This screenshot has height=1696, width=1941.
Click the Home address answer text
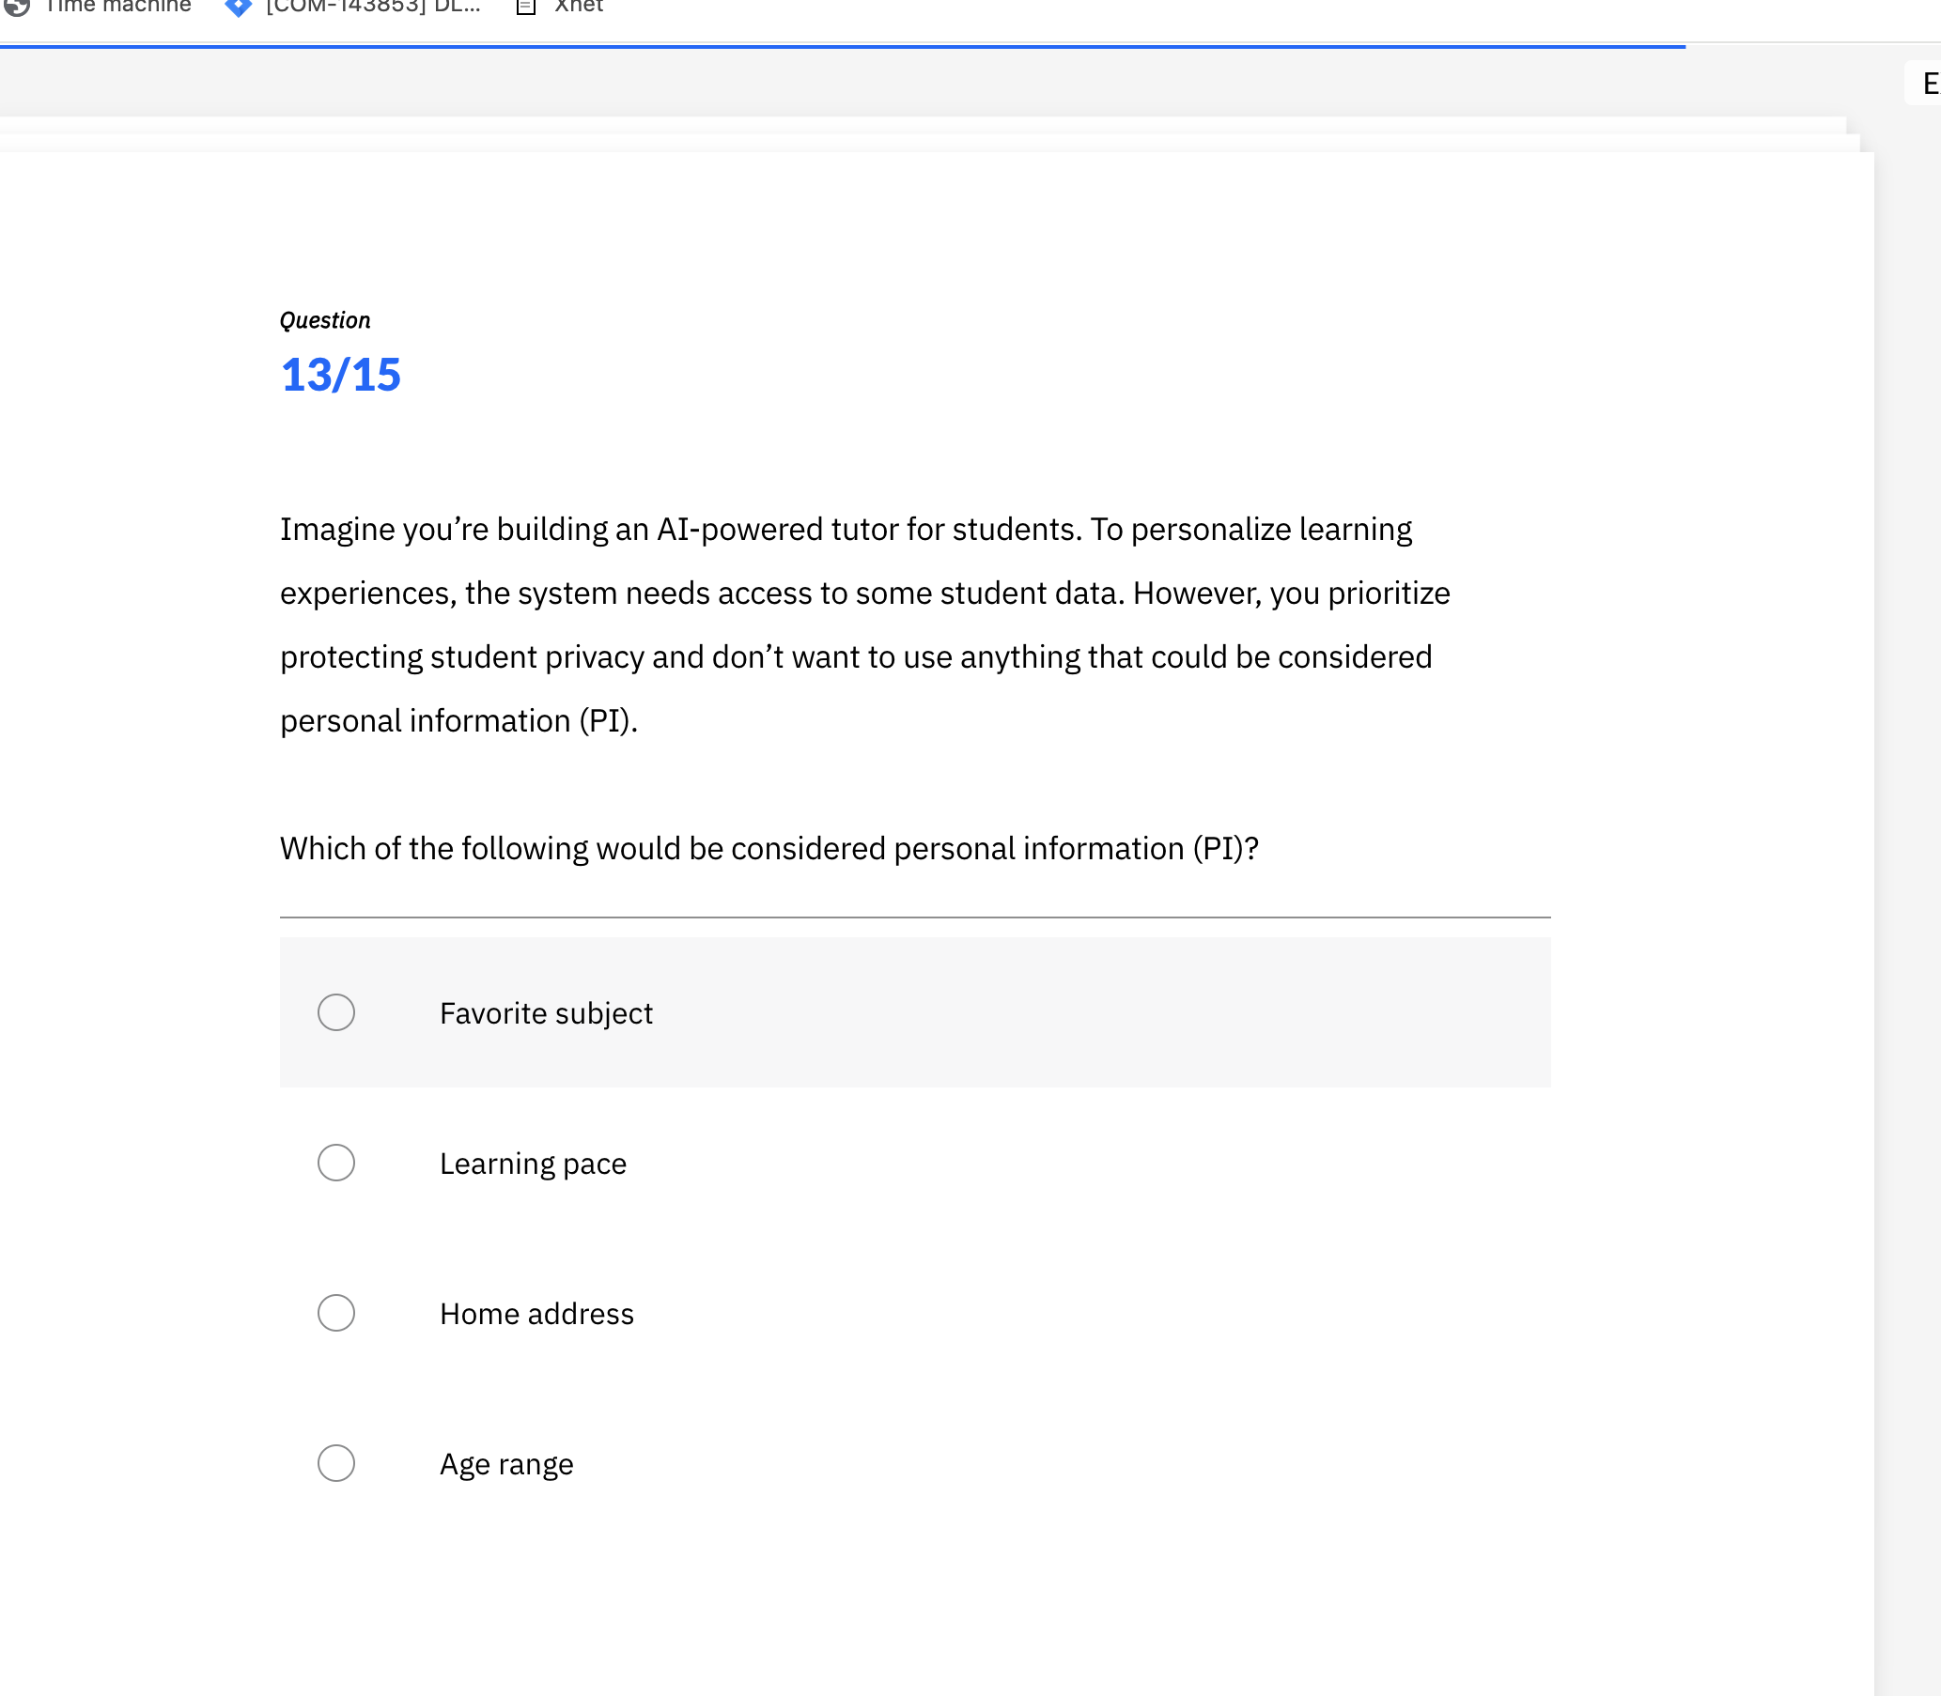pyautogui.click(x=536, y=1314)
